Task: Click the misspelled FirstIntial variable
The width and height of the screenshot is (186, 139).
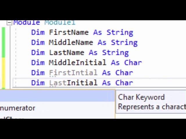Action: click(x=73, y=73)
